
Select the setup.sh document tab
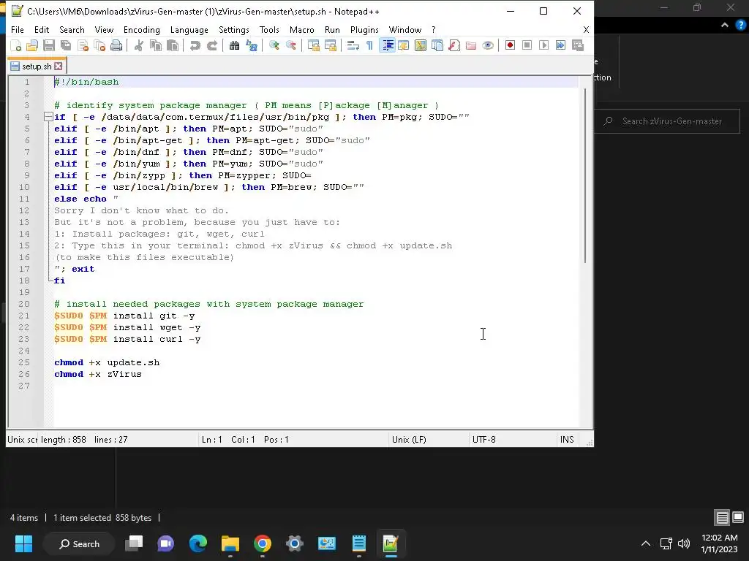[x=36, y=66]
